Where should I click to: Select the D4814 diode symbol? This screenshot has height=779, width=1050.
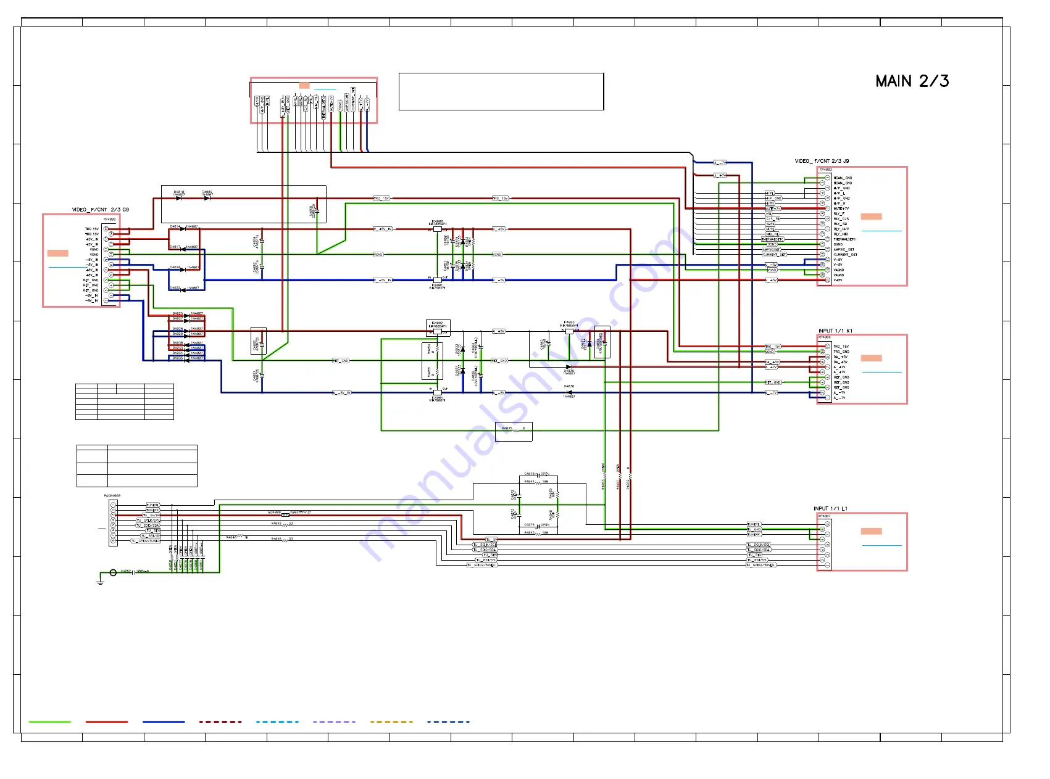[183, 229]
